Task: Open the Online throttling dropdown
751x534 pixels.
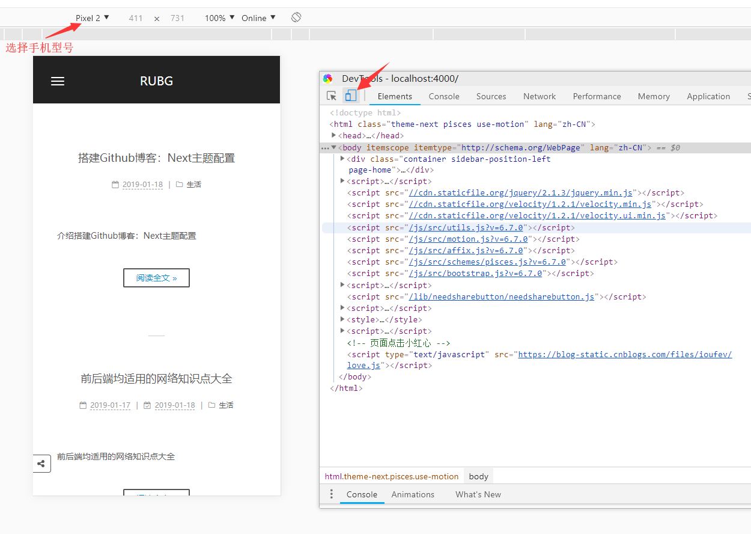Action: (x=258, y=18)
